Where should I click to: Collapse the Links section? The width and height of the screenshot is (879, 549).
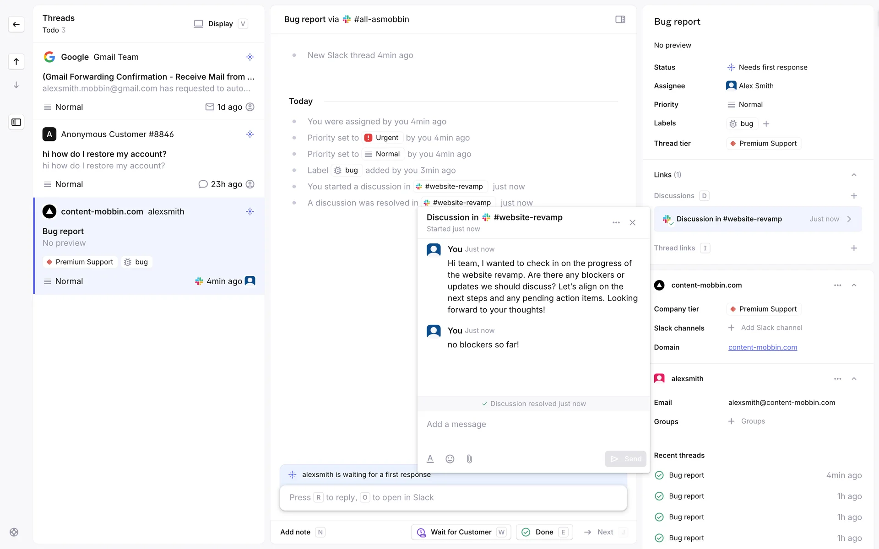point(853,175)
